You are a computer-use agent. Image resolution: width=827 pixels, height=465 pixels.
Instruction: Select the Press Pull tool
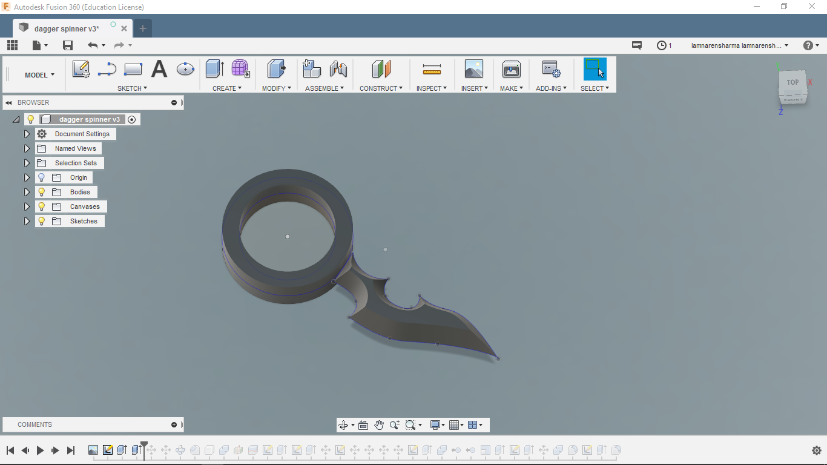coord(277,69)
